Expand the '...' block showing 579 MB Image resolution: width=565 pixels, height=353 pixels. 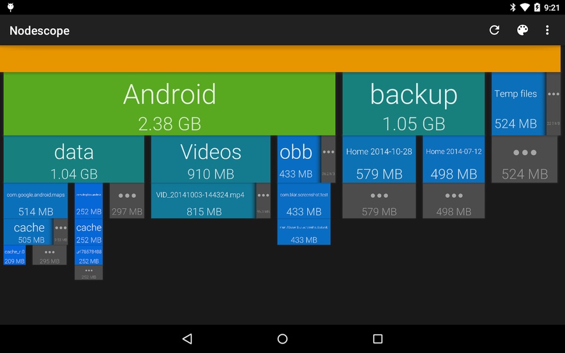pyautogui.click(x=379, y=201)
